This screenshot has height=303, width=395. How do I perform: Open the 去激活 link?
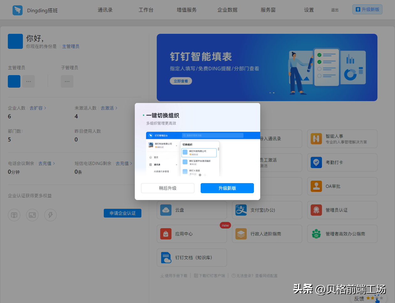[109, 108]
